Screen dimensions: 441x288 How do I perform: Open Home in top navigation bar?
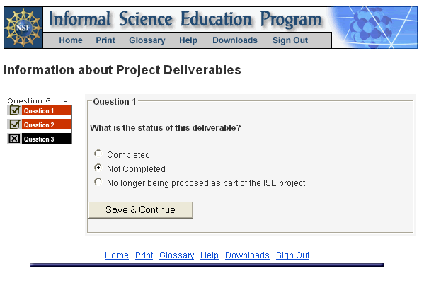click(71, 40)
